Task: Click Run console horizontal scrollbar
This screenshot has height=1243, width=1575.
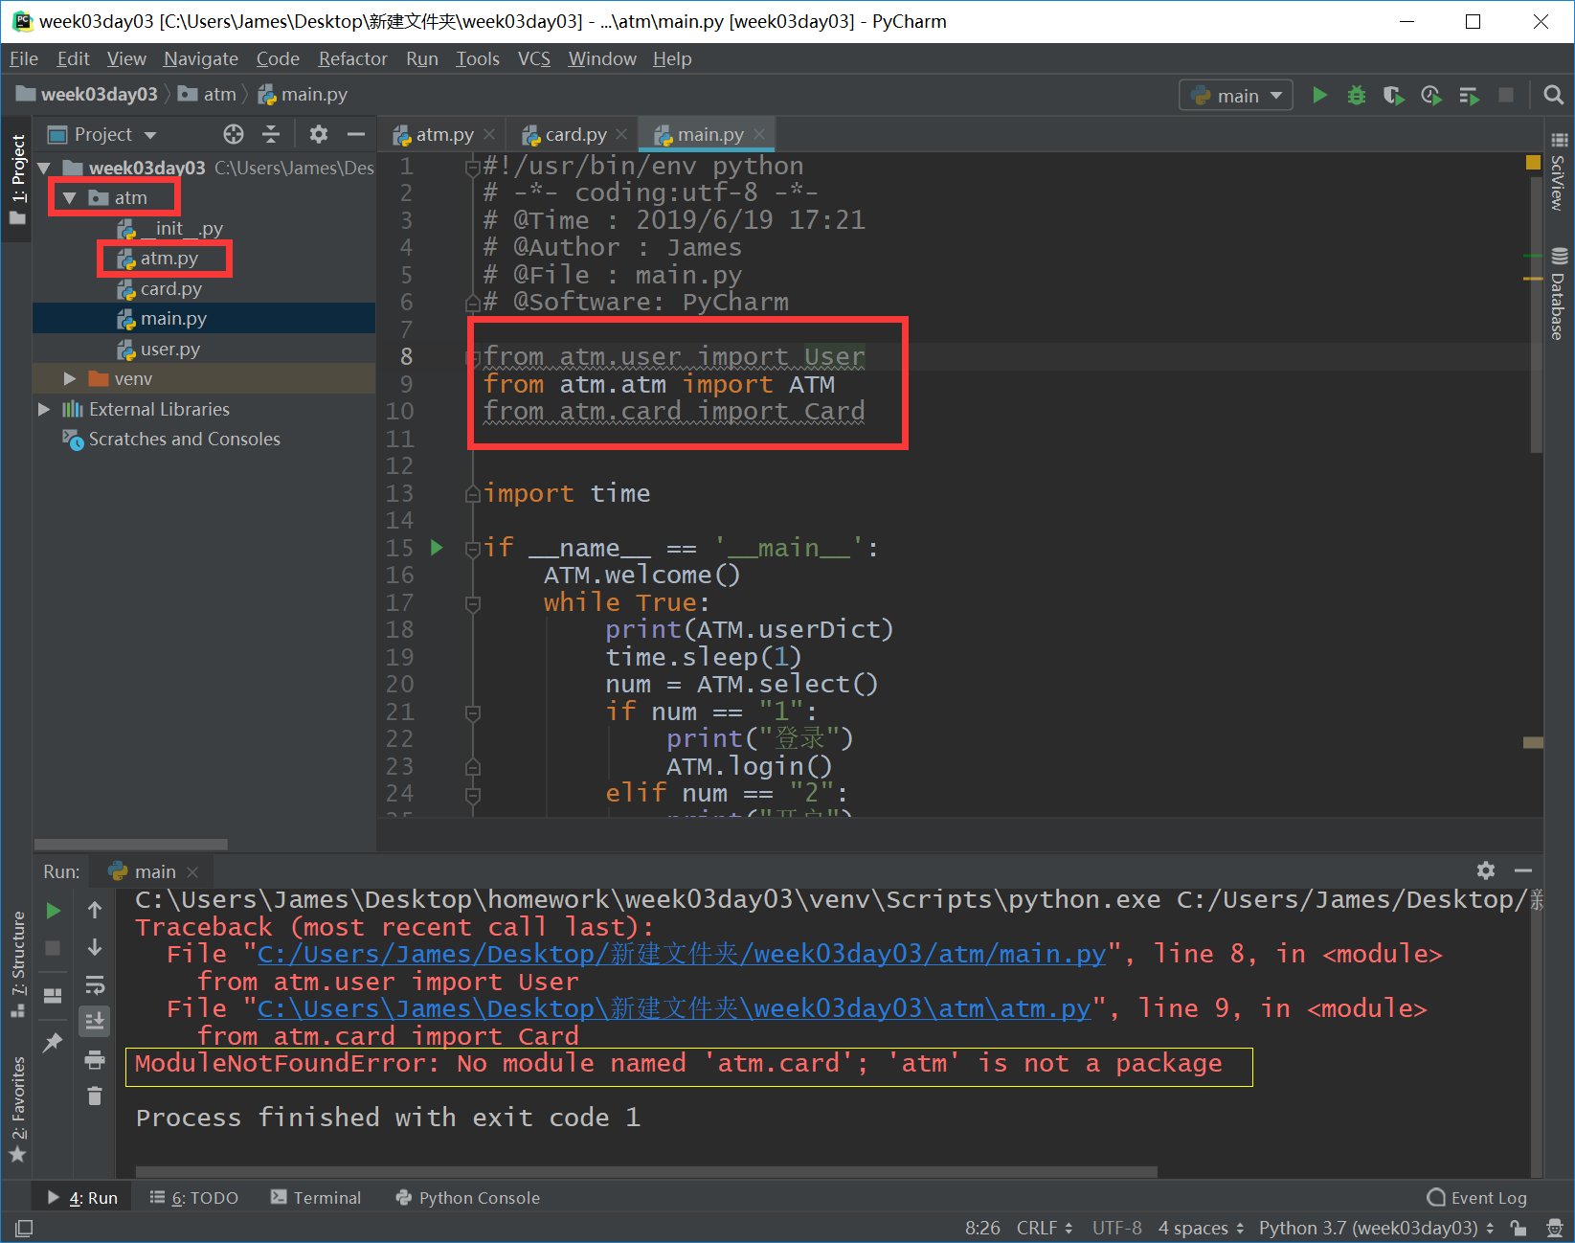Action: pos(646,1171)
